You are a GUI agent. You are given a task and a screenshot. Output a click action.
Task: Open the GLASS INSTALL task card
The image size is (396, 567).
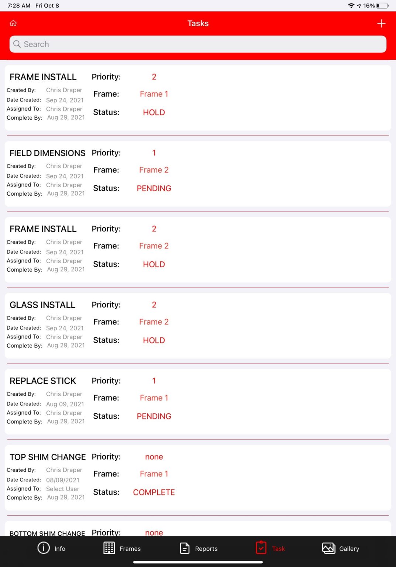42,305
